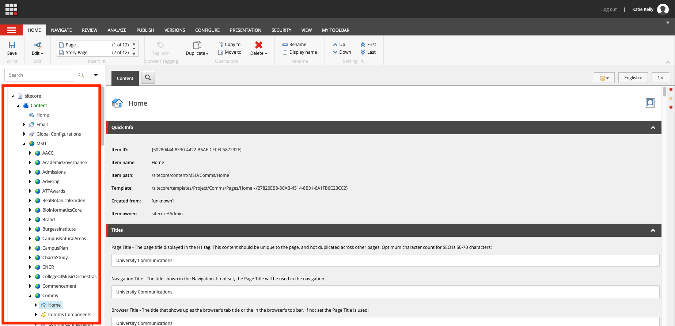Viewport: 675px width, 326px height.
Task: Insert a new Page item
Action: point(94,45)
